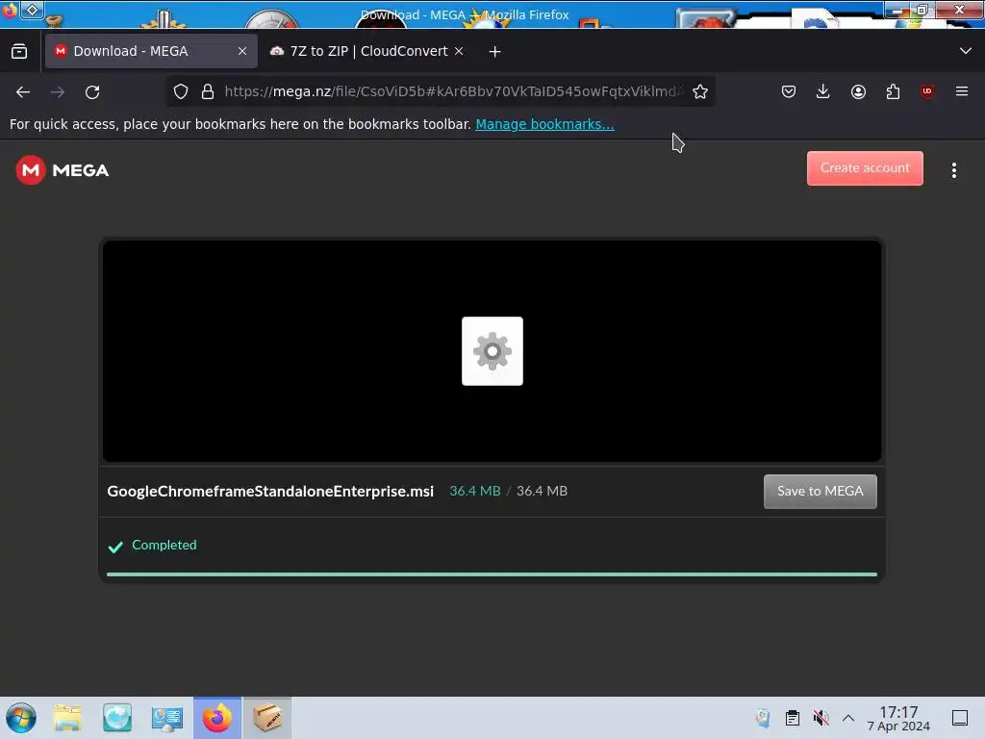Expand hidden system tray icons
This screenshot has width=985, height=739.
(848, 718)
